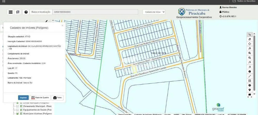This screenshot has height=115, width=258.
Task: Open the layers stack panel icon
Action: [x=18, y=12]
